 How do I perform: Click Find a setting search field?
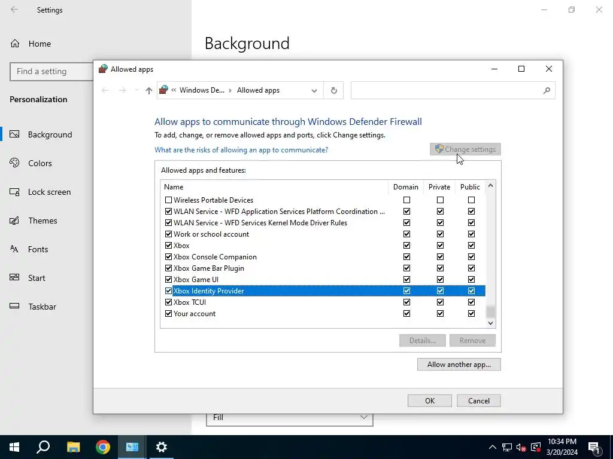coord(51,72)
